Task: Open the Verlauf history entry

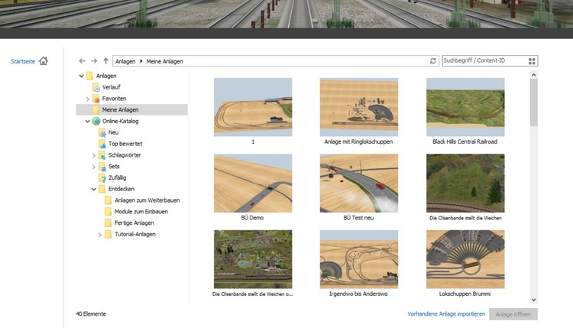Action: click(x=110, y=87)
